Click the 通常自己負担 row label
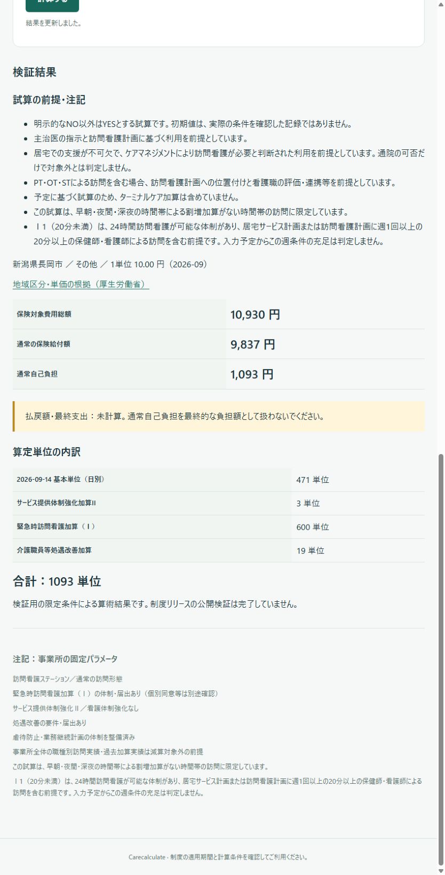The height and width of the screenshot is (875, 445). coord(37,374)
